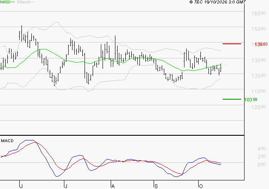The width and height of the screenshot is (269, 189).
Task: Click the MACD 2.00 axis value
Action: [x=262, y=156]
